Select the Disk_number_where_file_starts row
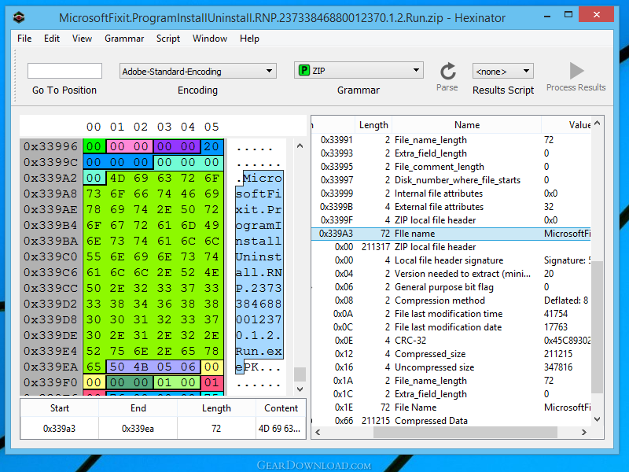This screenshot has width=629, height=472. pyautogui.click(x=451, y=180)
